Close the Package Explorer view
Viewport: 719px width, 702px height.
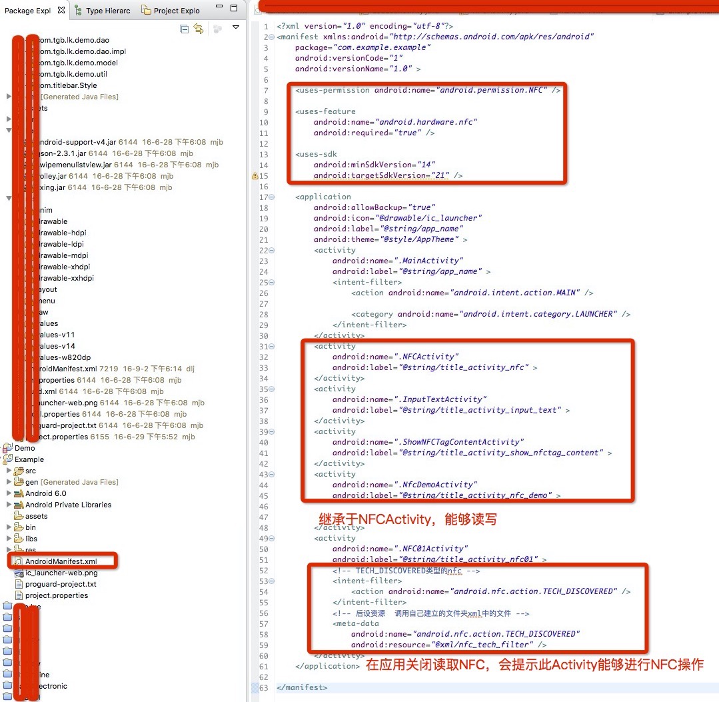tap(61, 10)
